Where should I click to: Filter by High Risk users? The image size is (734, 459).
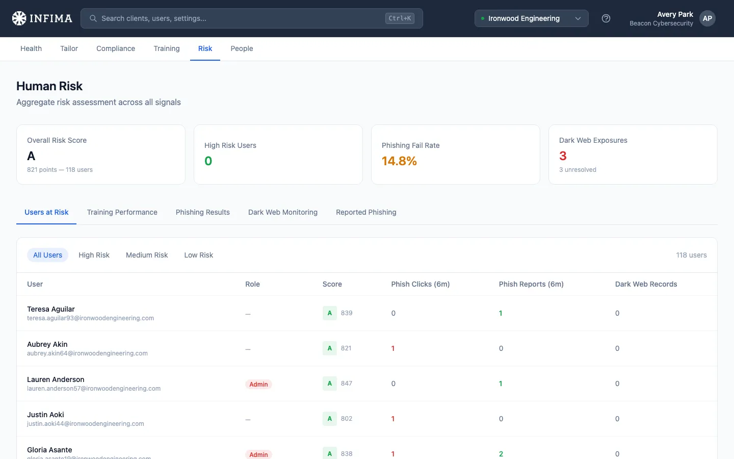pos(94,255)
